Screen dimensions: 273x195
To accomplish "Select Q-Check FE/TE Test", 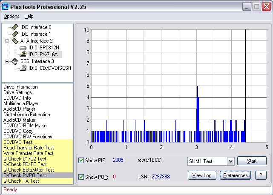I will pyautogui.click(x=37, y=164).
